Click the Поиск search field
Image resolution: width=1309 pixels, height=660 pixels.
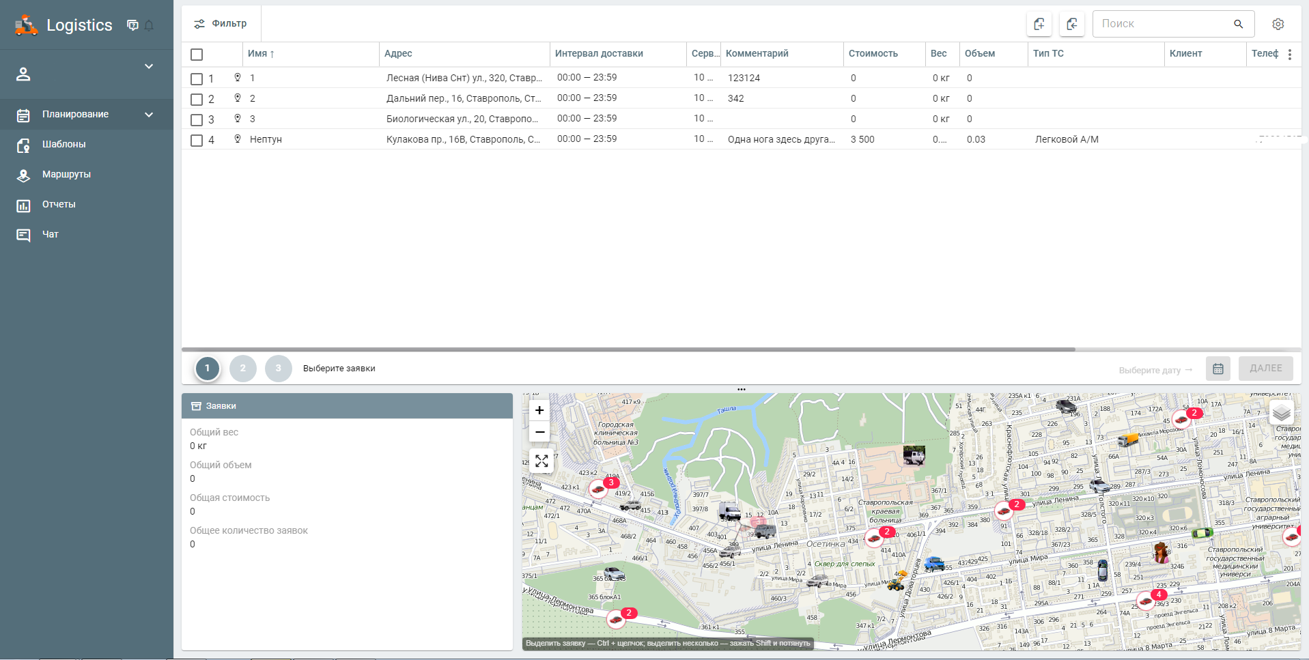coord(1164,24)
